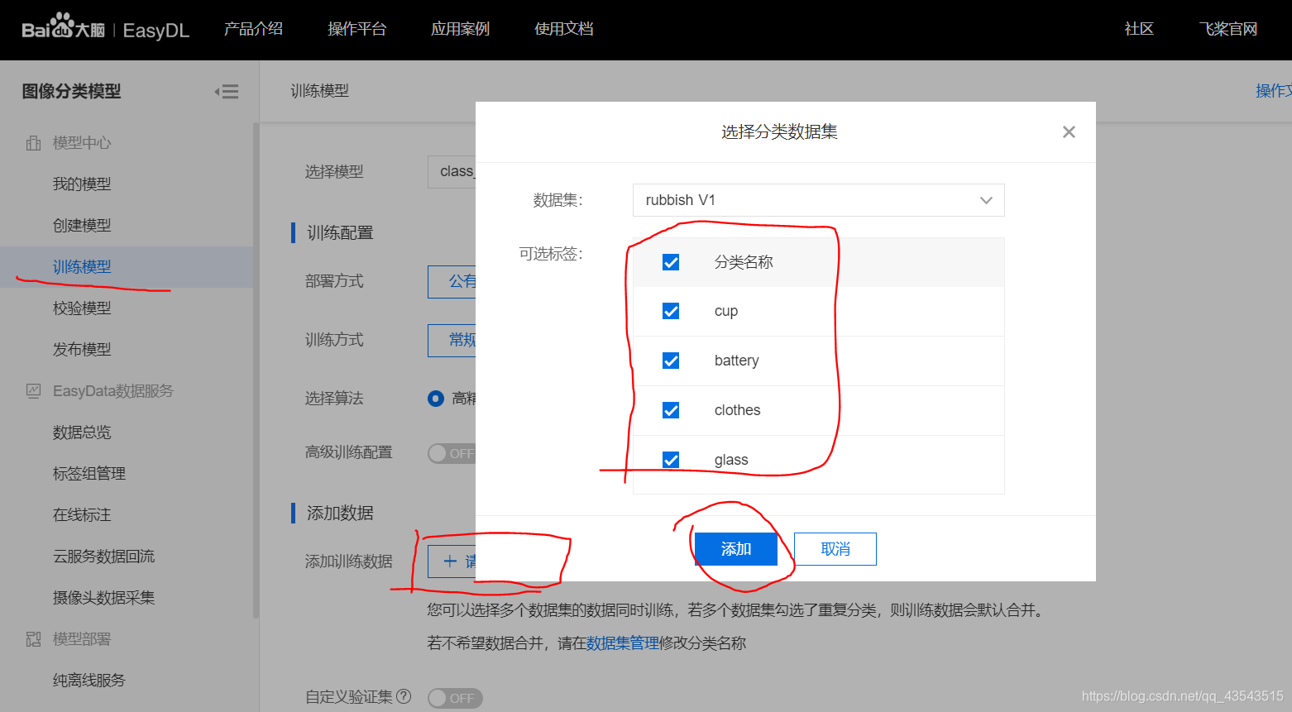This screenshot has width=1292, height=712.
Task: Click the 模型中心 section heading
Action: pyautogui.click(x=82, y=143)
